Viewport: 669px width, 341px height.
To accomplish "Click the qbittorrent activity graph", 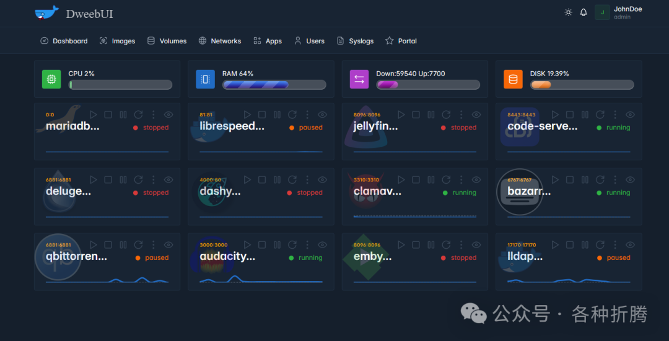I will click(107, 279).
